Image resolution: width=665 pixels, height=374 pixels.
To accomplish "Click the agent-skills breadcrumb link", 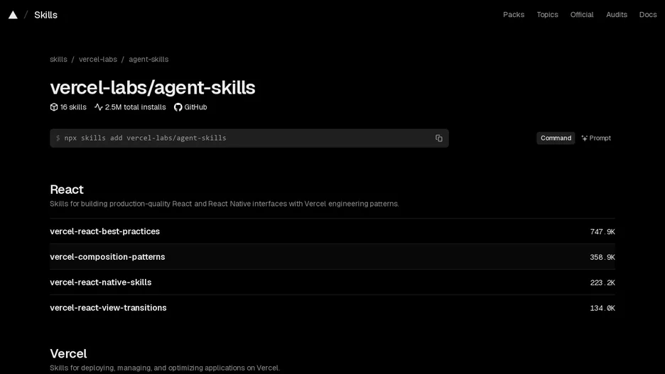I will (x=148, y=60).
